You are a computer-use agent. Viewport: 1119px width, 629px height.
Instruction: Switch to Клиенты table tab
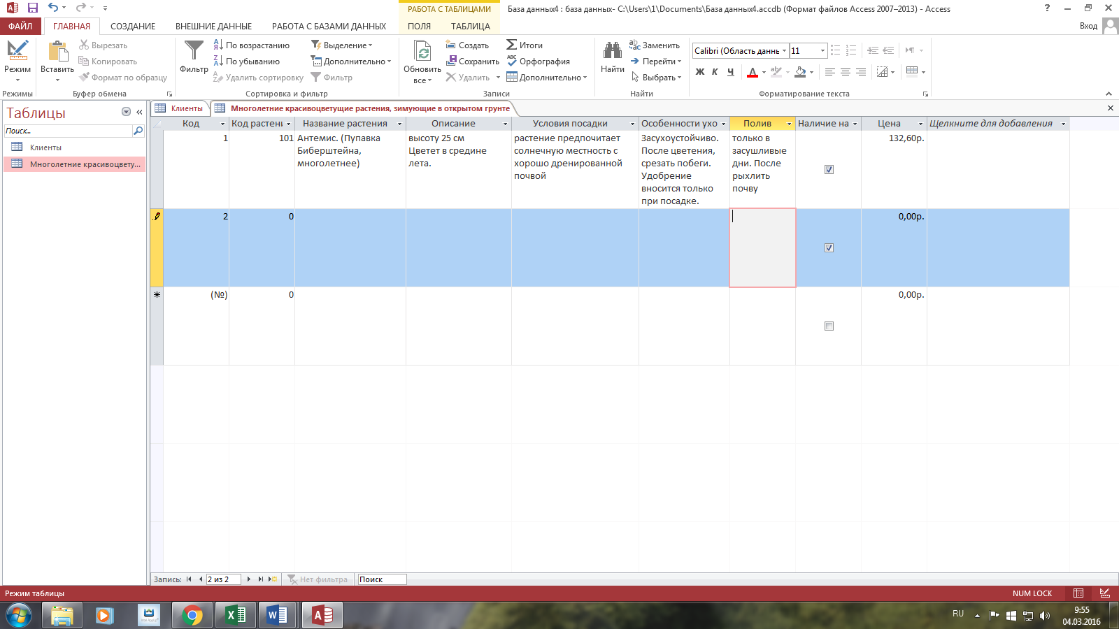(180, 108)
